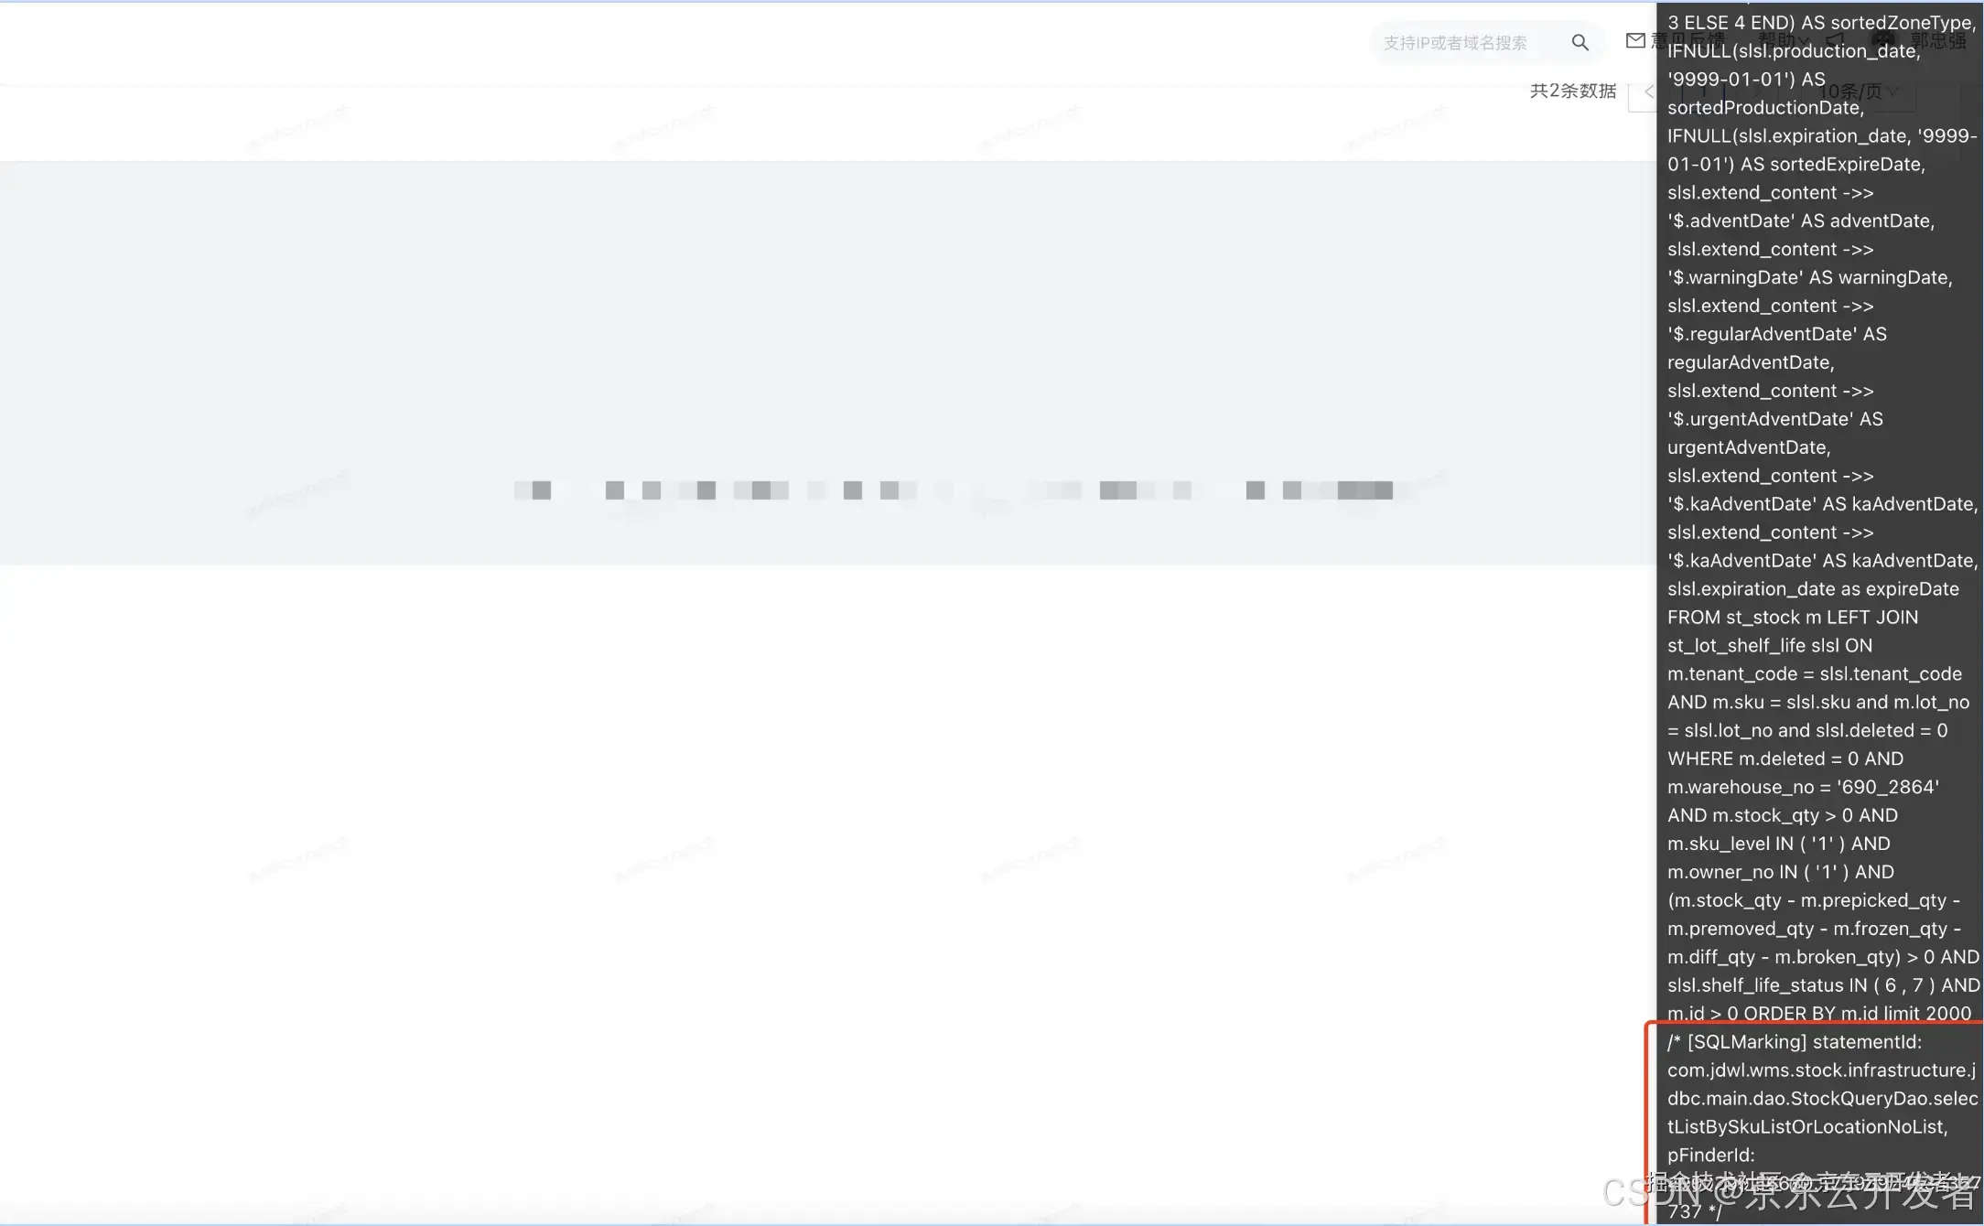The width and height of the screenshot is (1984, 1226).
Task: Click the magnifier search icon
Action: [x=1580, y=42]
